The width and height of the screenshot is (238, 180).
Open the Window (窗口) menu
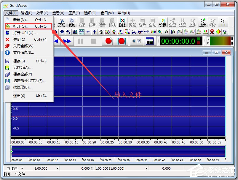(107, 13)
